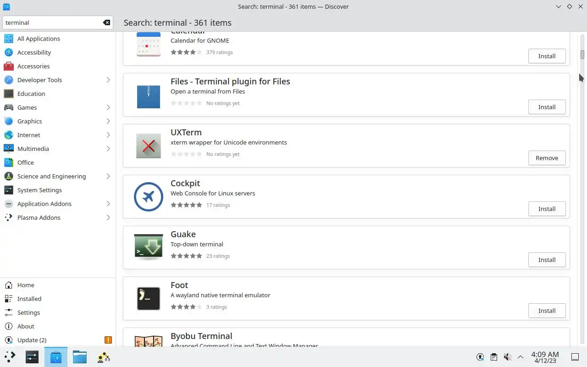
Task: Show hidden system tray icons
Action: (521, 357)
